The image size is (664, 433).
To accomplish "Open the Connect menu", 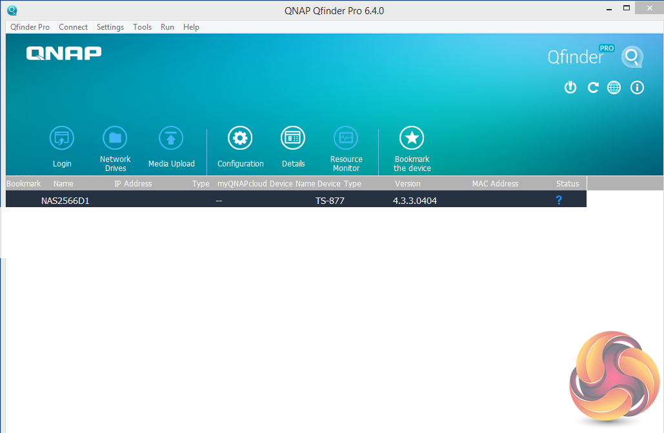I will [x=74, y=27].
